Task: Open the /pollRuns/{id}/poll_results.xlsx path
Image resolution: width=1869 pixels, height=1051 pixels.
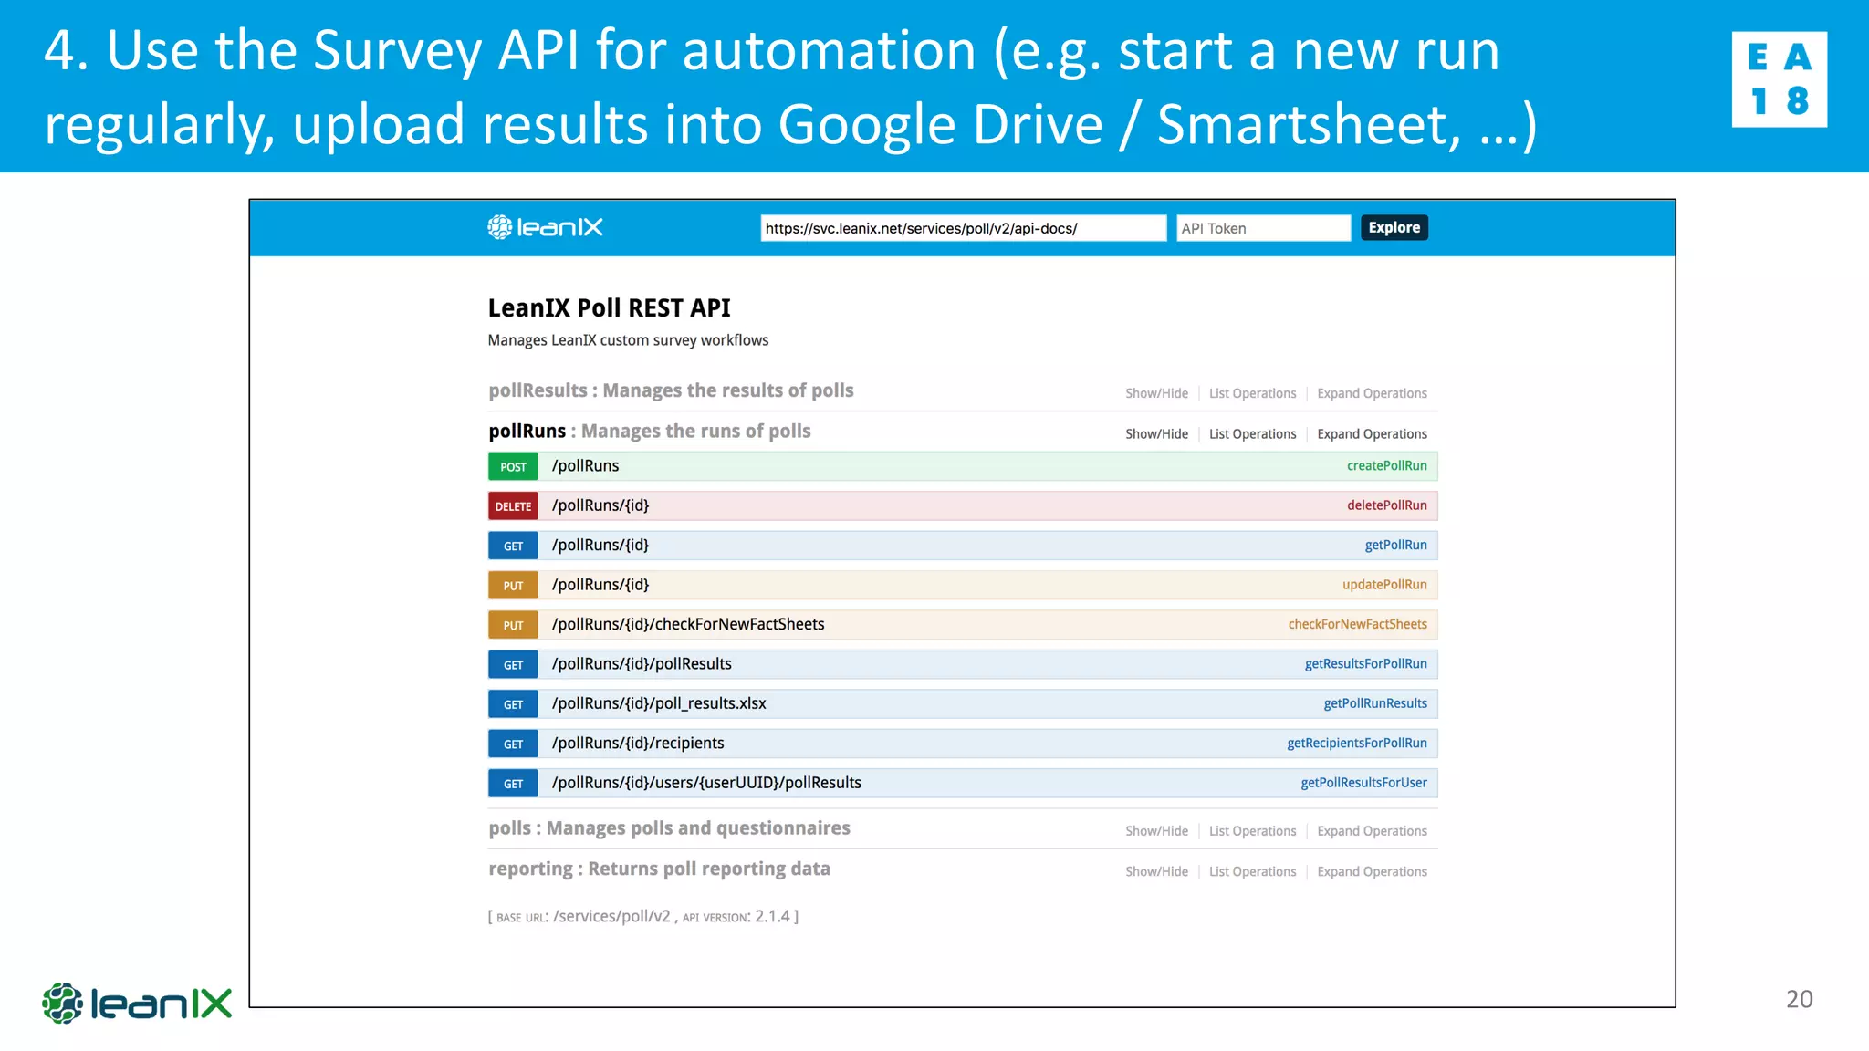Action: (x=659, y=703)
